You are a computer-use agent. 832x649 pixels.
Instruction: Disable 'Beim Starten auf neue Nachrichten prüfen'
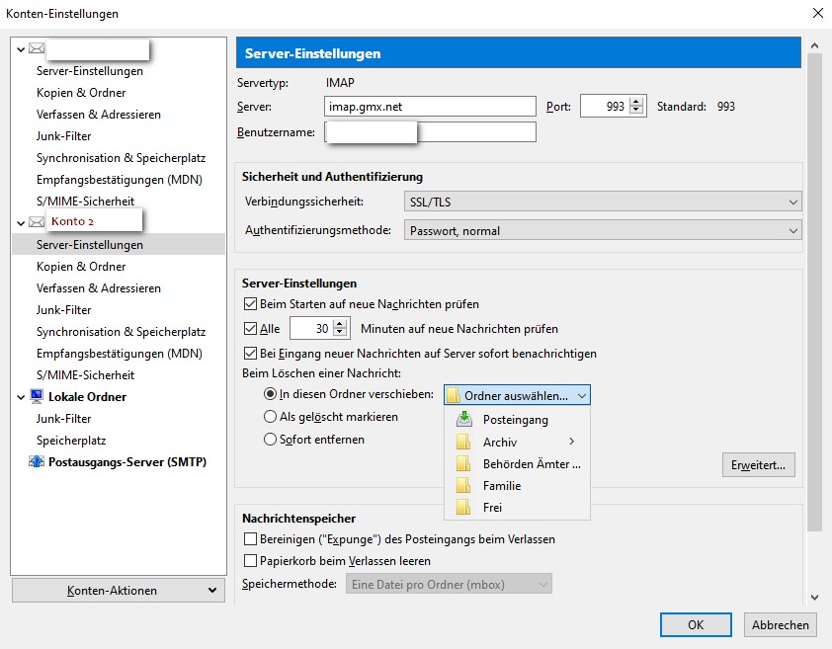[x=250, y=304]
